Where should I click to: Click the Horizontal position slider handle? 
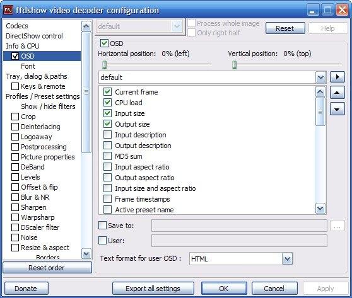click(104, 65)
